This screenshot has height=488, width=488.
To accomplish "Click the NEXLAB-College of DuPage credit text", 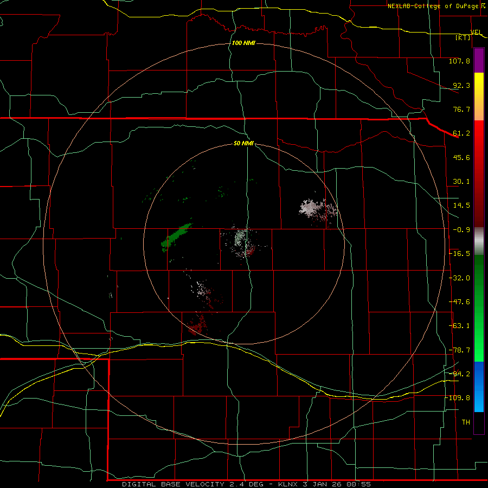I will pyautogui.click(x=433, y=6).
